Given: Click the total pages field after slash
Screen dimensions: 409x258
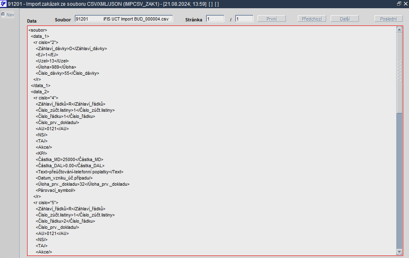Looking at the screenshot, I should click(x=244, y=19).
